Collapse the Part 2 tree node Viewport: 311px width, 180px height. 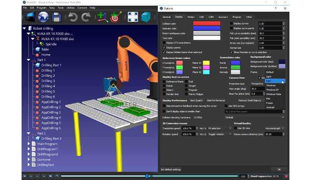point(29,134)
